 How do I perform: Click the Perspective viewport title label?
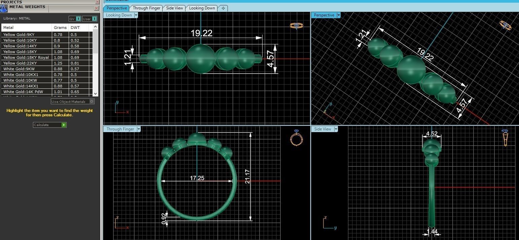[x=324, y=15]
